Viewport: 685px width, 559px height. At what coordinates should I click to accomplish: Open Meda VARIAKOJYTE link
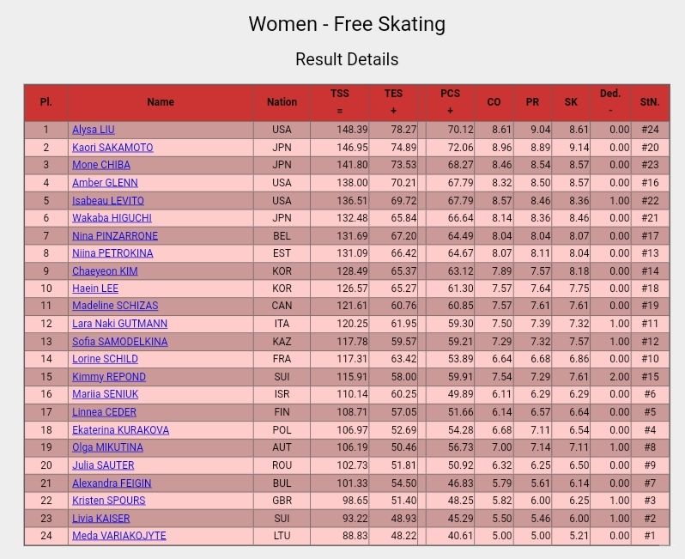click(119, 536)
